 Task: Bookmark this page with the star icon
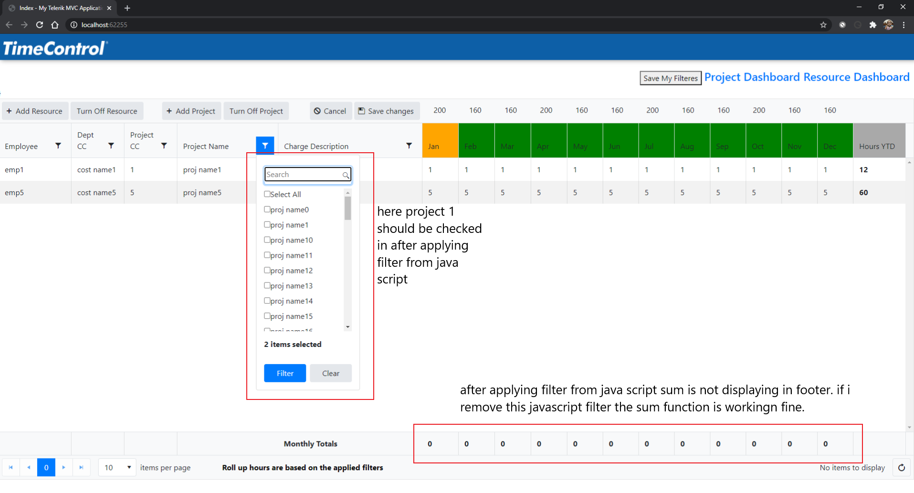coord(823,25)
